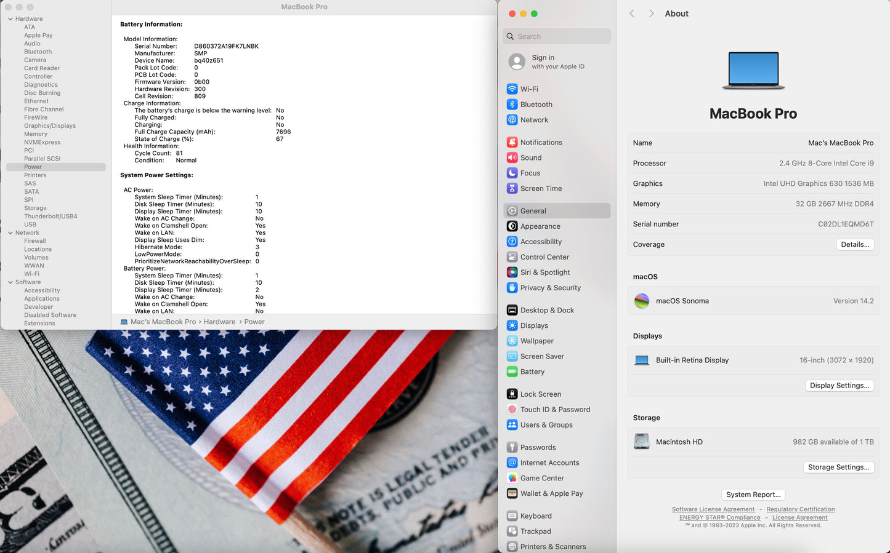Select Bluetooth in System Information sidebar
890x553 pixels.
(38, 52)
